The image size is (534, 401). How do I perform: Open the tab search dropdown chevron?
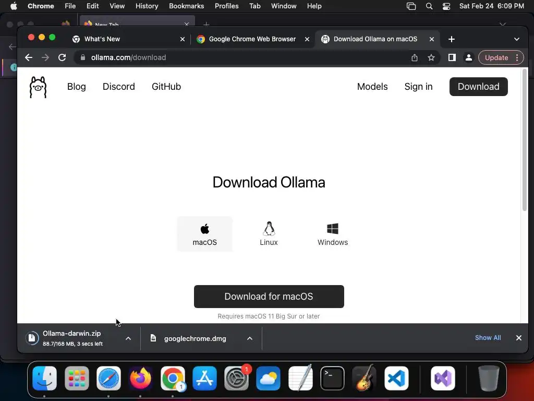(517, 39)
